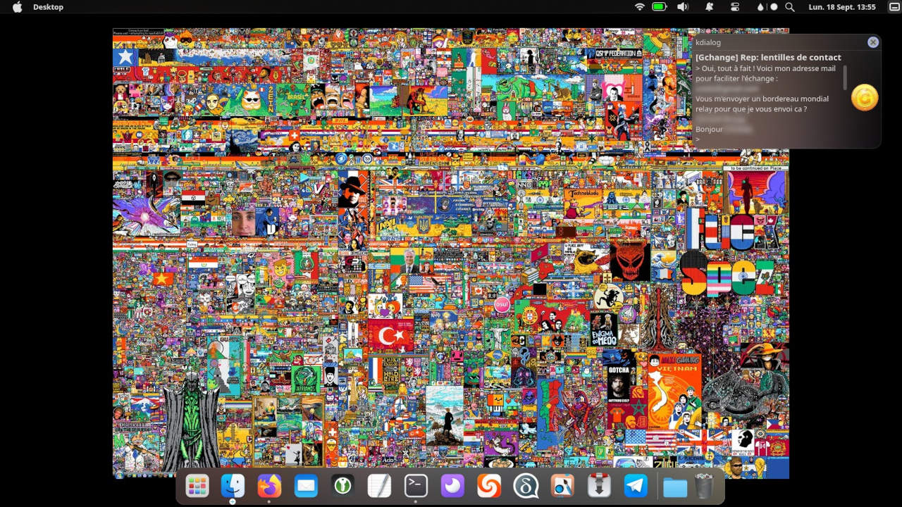Open the notepad text editor in dock
Image resolution: width=902 pixels, height=507 pixels.
pyautogui.click(x=379, y=486)
